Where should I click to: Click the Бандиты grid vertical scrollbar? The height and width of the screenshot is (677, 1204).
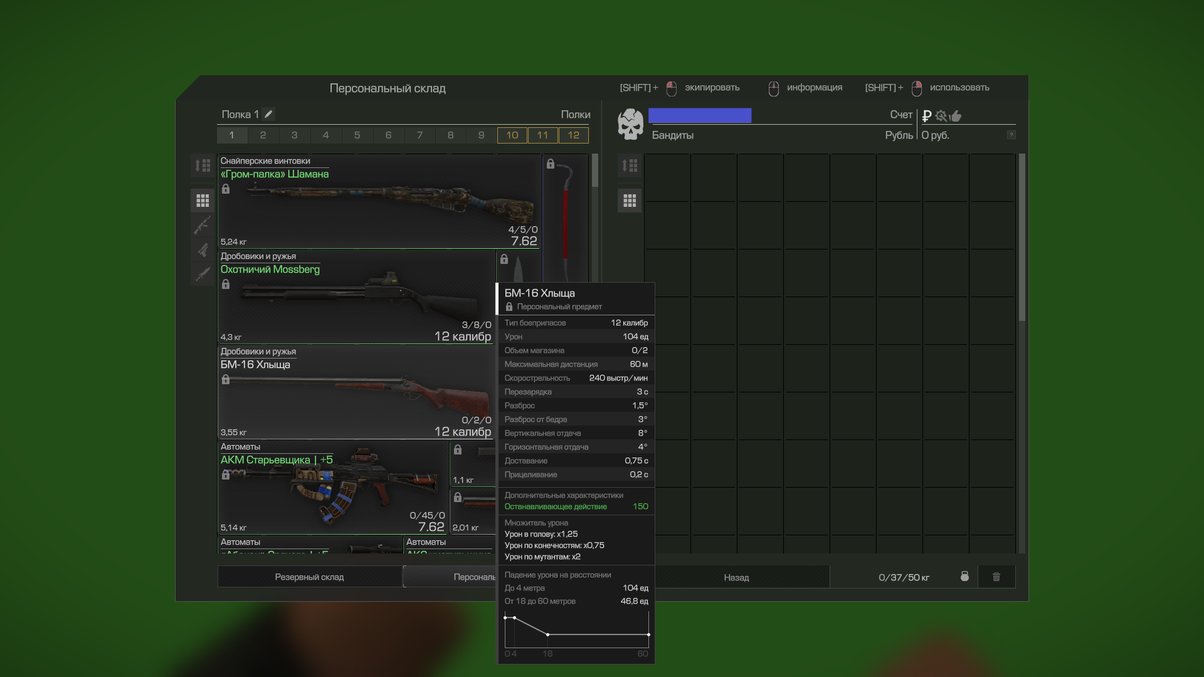(x=1022, y=238)
